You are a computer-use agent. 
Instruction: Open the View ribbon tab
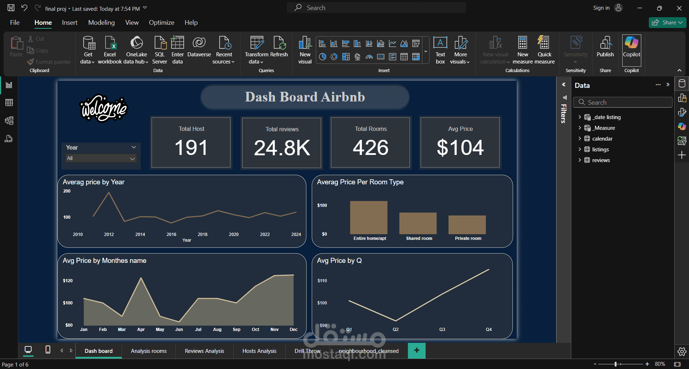pyautogui.click(x=132, y=23)
